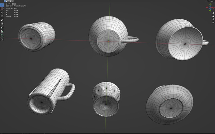Image resolution: width=215 pixels, height=134 pixels.
Task: Click the fifth selection mode icon in header
Action: point(12,1)
